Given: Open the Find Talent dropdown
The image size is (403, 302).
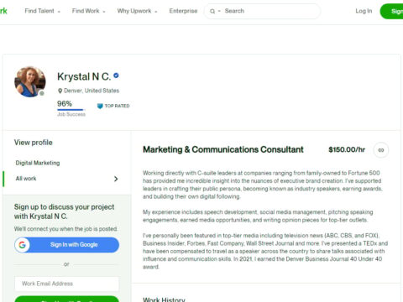Looking at the screenshot, I should [42, 11].
